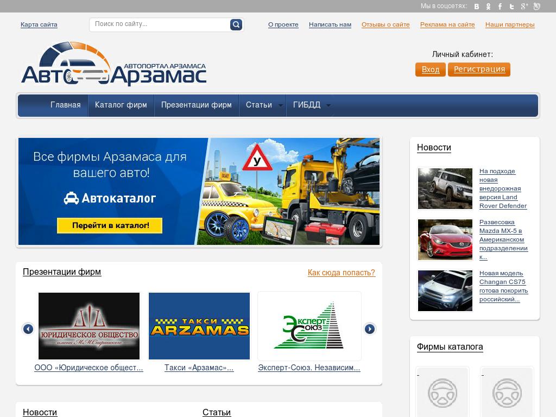Screen dimensions: 556x417
Task: Open the Каталог фирм menu item
Action: (121, 105)
